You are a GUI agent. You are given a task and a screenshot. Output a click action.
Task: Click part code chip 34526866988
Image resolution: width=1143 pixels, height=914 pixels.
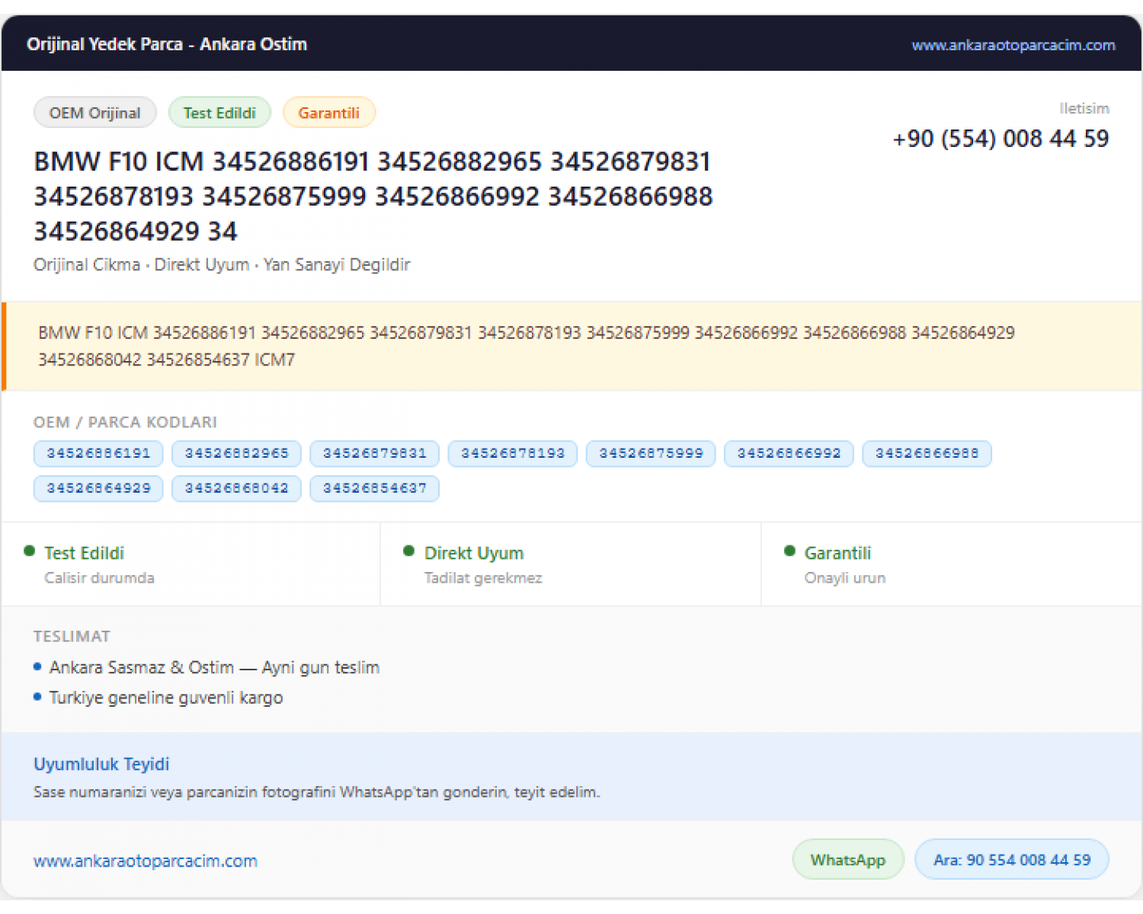(x=927, y=453)
